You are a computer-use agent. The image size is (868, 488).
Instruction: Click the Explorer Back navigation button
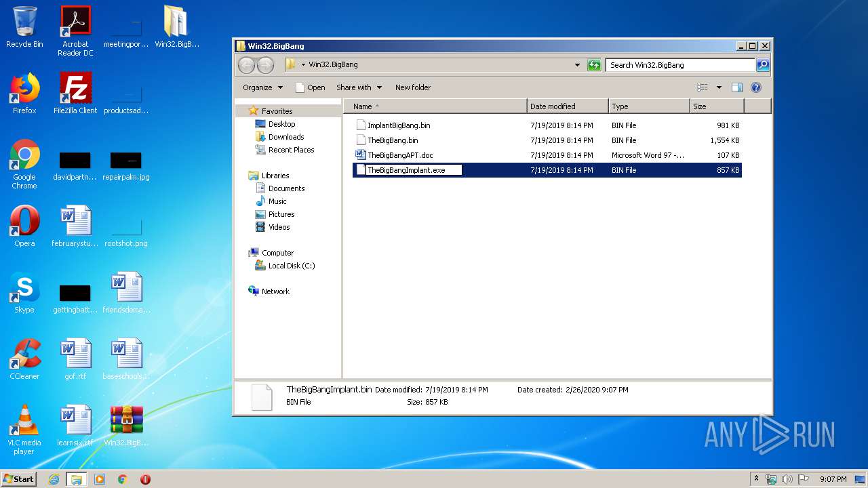[246, 65]
